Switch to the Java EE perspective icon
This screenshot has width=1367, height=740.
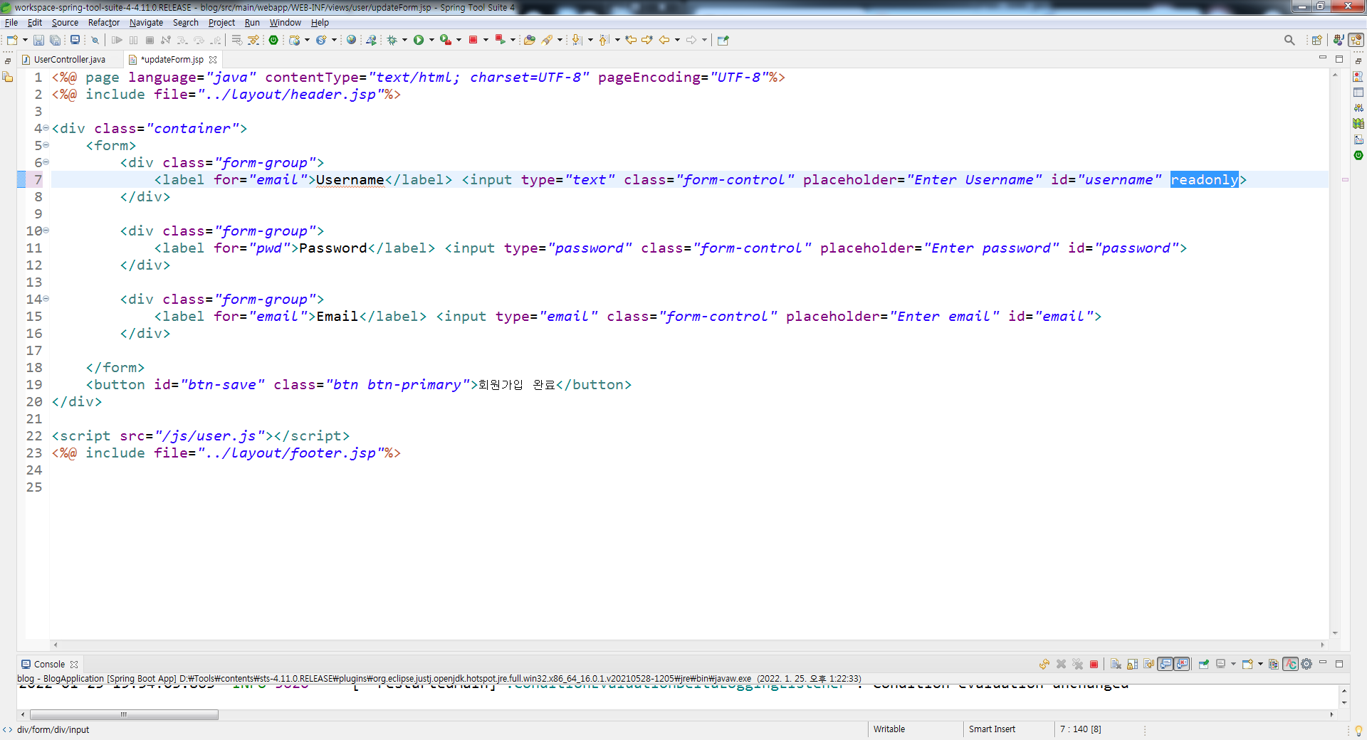(1339, 40)
